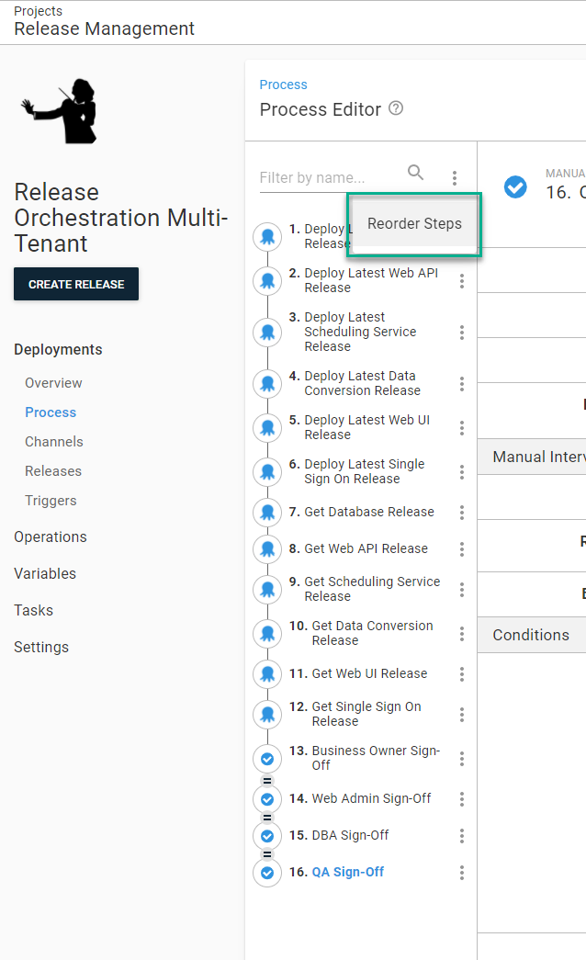Click the Get Single Sign On step icon
The image size is (586, 960).
267,714
